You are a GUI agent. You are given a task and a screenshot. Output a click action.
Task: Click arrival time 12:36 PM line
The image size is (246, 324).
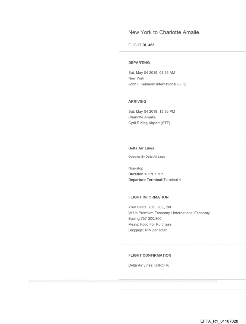[x=152, y=111]
